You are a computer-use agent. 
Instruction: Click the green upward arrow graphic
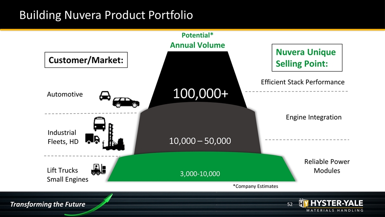[89, 205]
